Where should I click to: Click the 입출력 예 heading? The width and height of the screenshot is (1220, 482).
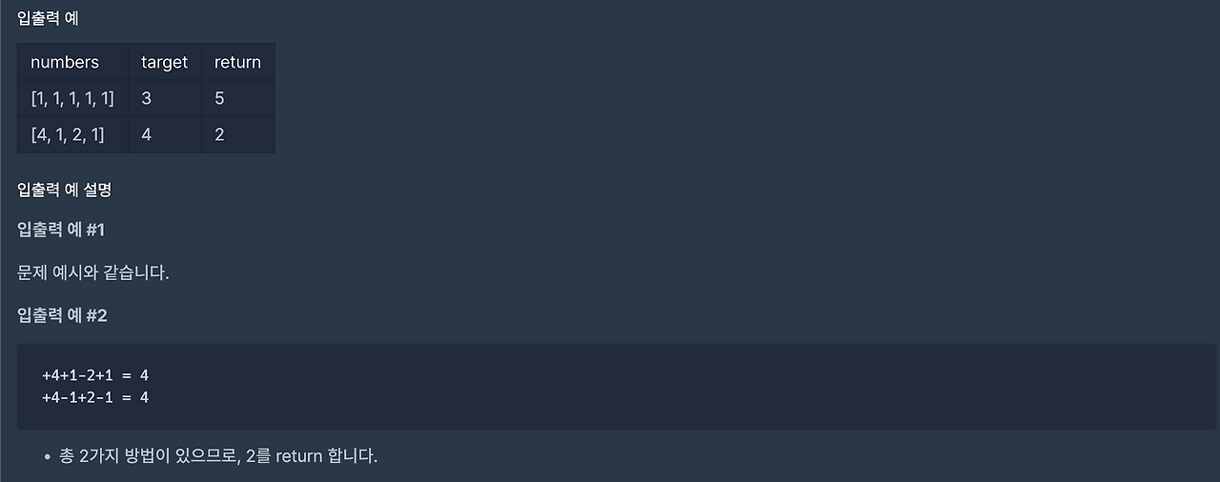[x=48, y=17]
